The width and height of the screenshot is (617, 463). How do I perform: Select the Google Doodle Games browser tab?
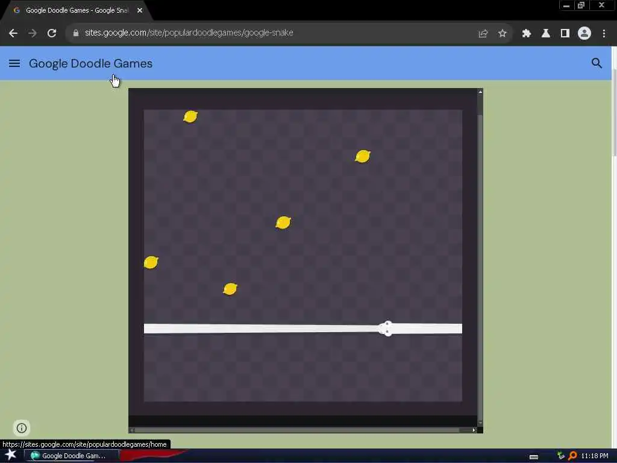pyautogui.click(x=77, y=11)
